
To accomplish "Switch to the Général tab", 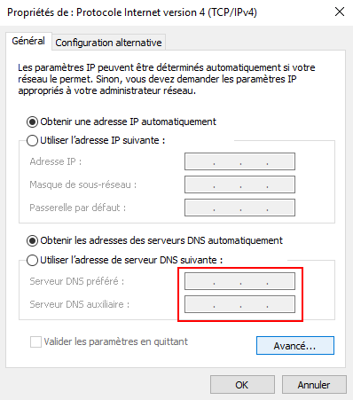I will pyautogui.click(x=28, y=41).
